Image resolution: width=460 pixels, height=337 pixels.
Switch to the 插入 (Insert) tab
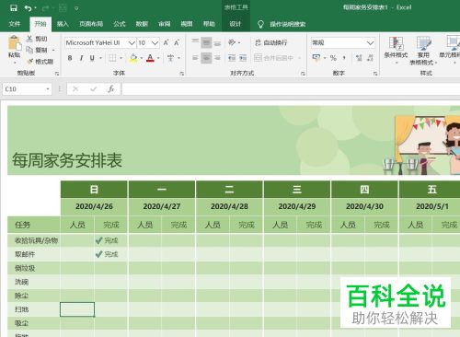63,24
